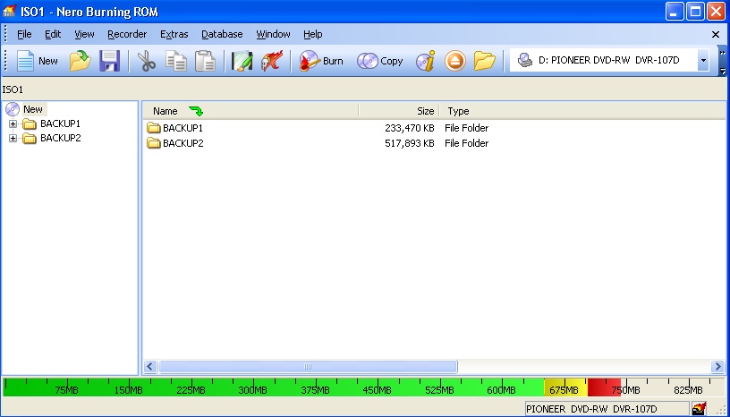Open an existing compilation via folder icon
The image size is (730, 417).
pos(81,61)
